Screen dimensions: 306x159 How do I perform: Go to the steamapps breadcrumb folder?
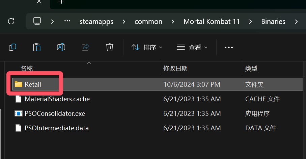click(x=96, y=22)
